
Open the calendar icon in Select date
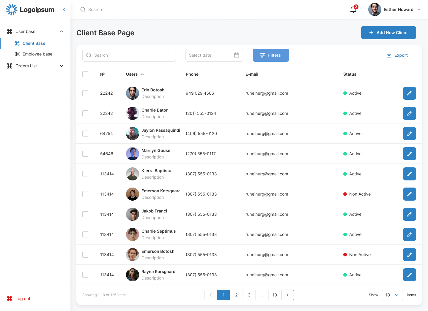(x=237, y=55)
